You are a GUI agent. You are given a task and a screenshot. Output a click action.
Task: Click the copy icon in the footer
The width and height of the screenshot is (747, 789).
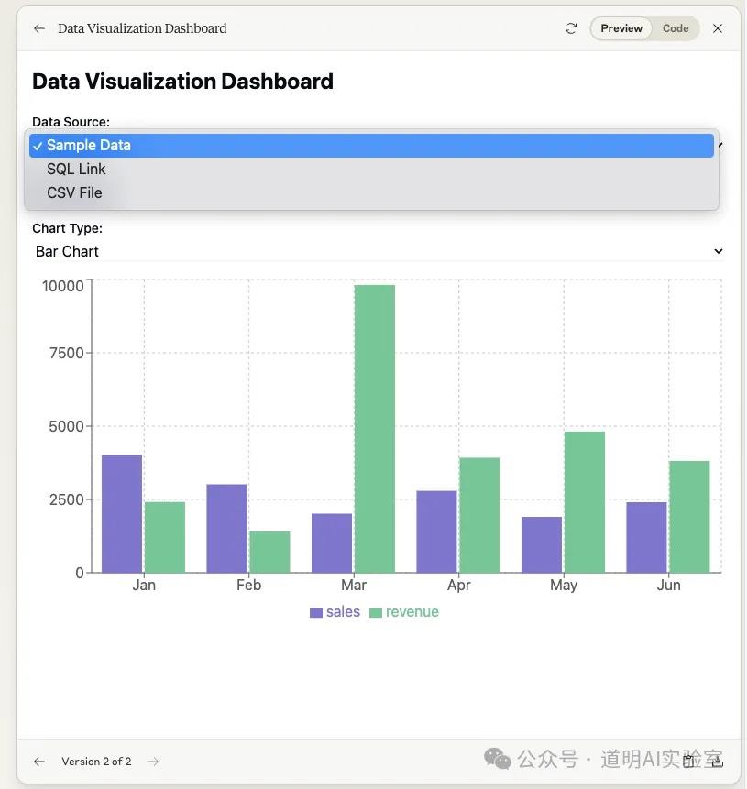[x=689, y=761]
